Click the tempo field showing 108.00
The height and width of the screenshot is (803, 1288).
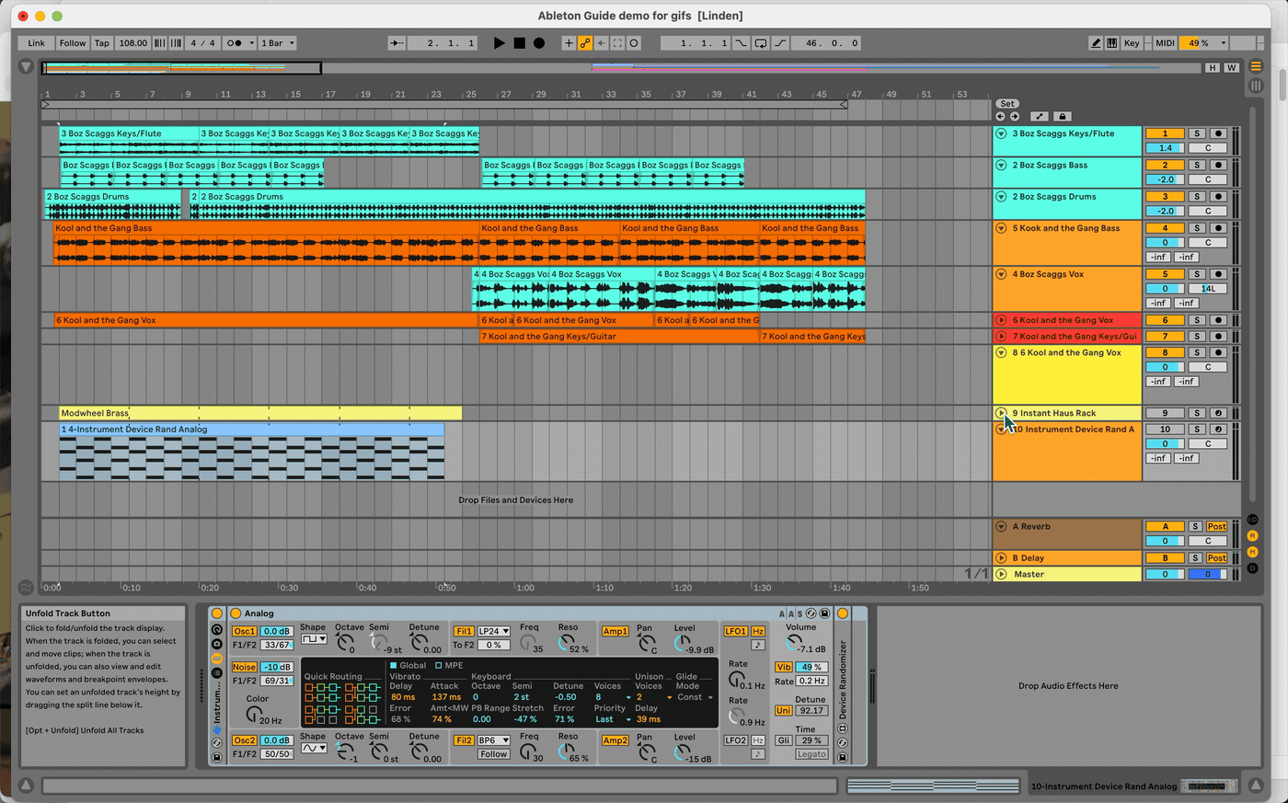click(133, 43)
